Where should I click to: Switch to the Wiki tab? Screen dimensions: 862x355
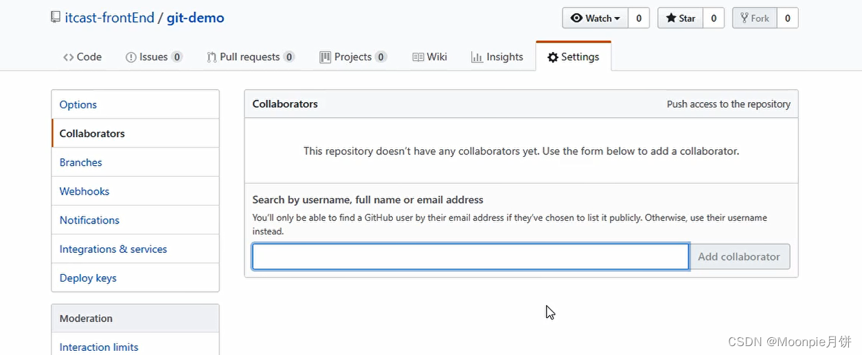429,57
